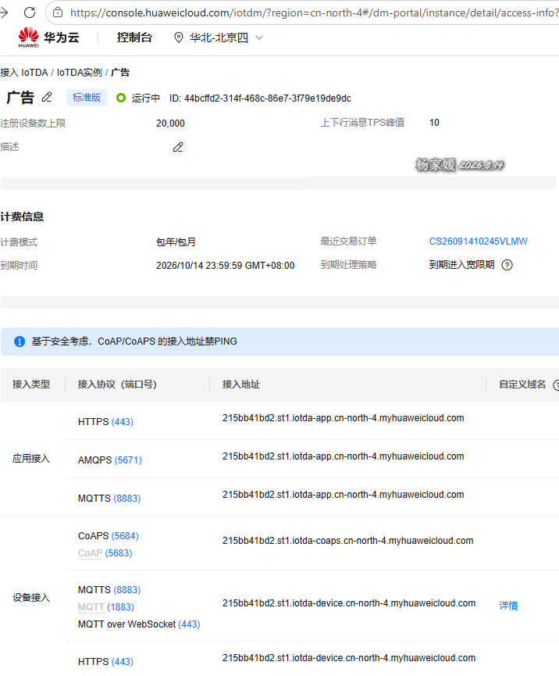The height and width of the screenshot is (676, 559).
Task: Click expiry time 2026/10/14 23:59:59 GMT+08:00
Action: coord(225,266)
